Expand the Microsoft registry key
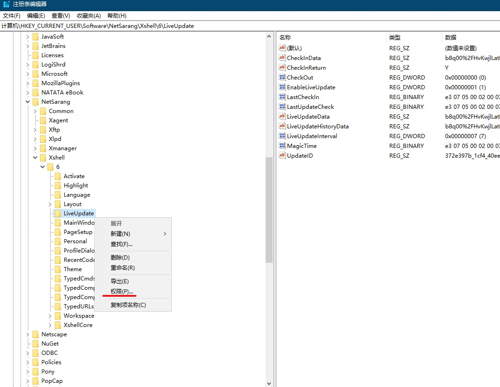Viewport: 500px width, 387px height. [27, 73]
